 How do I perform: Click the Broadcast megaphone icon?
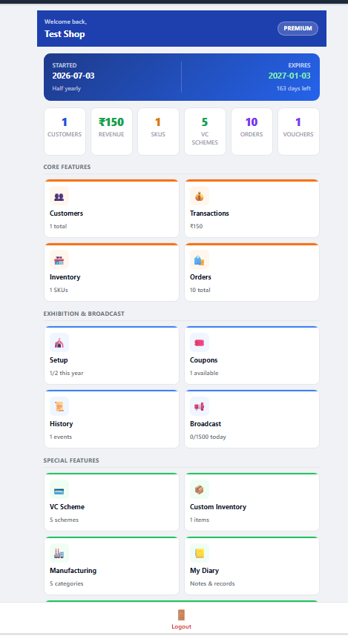200,407
